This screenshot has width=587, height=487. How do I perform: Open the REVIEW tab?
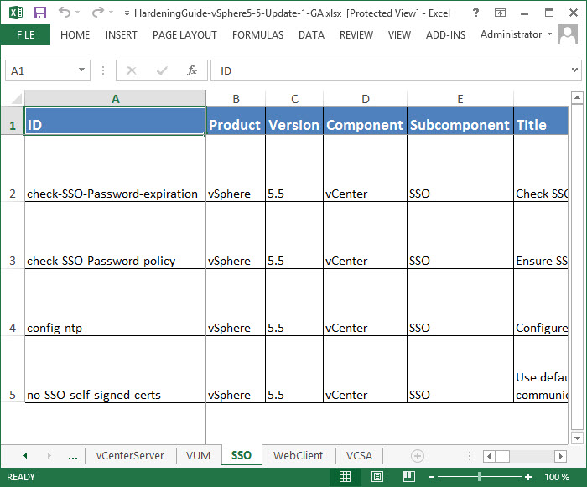pos(356,35)
